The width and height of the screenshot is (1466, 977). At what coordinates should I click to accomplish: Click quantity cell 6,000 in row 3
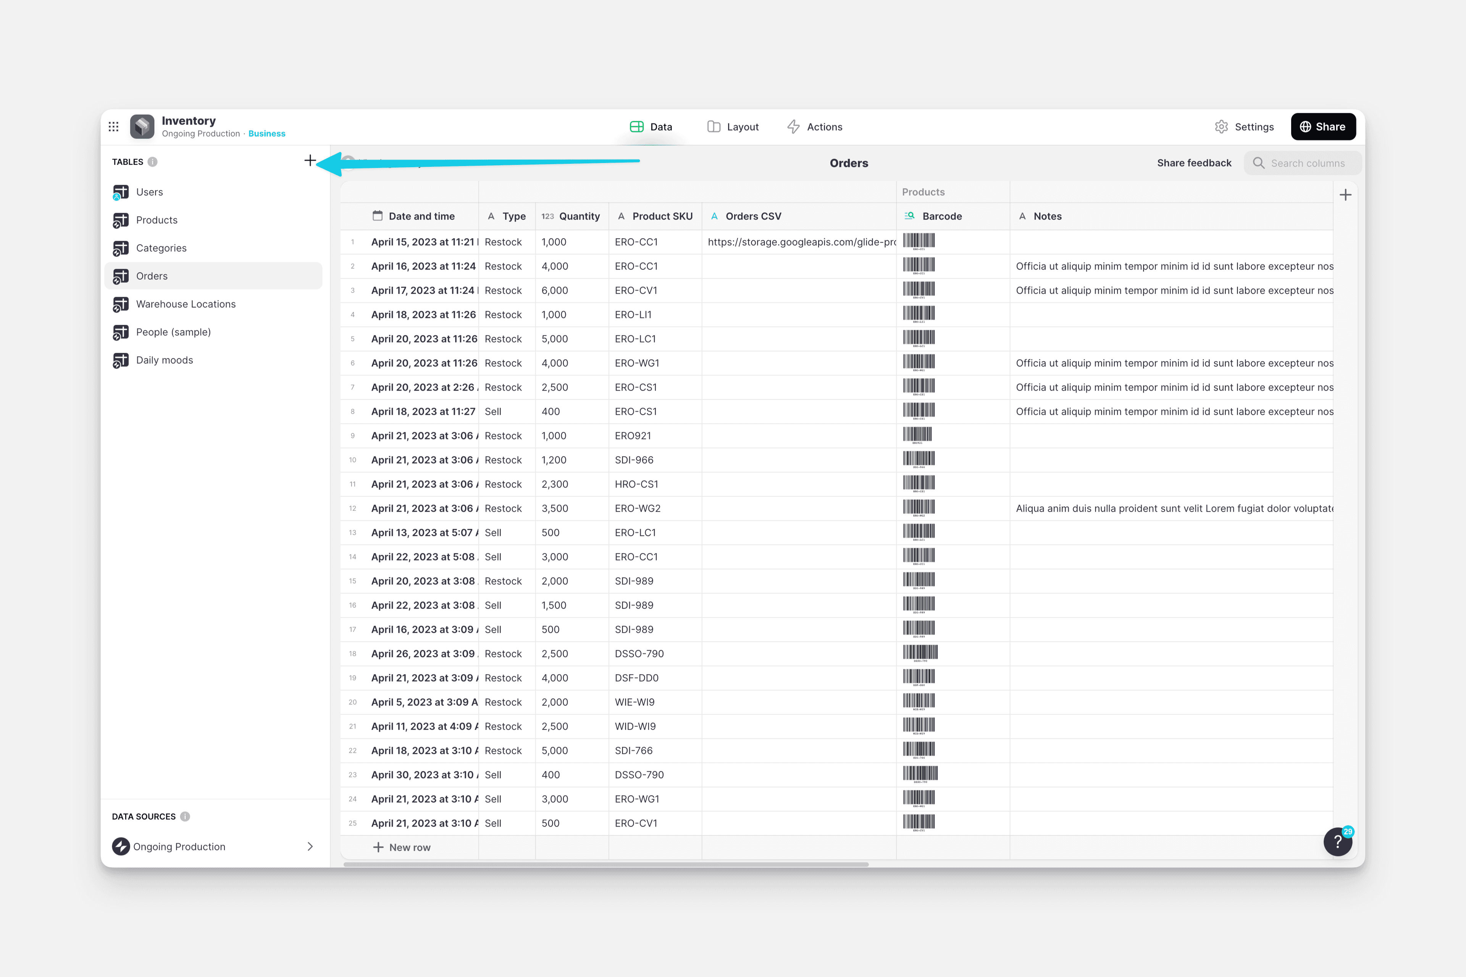[x=572, y=291]
